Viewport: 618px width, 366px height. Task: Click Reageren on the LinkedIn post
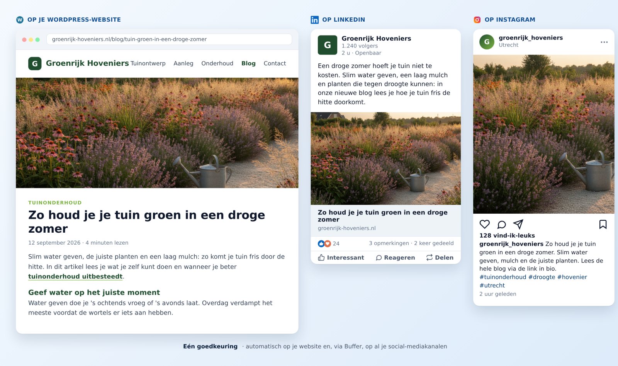coord(396,257)
